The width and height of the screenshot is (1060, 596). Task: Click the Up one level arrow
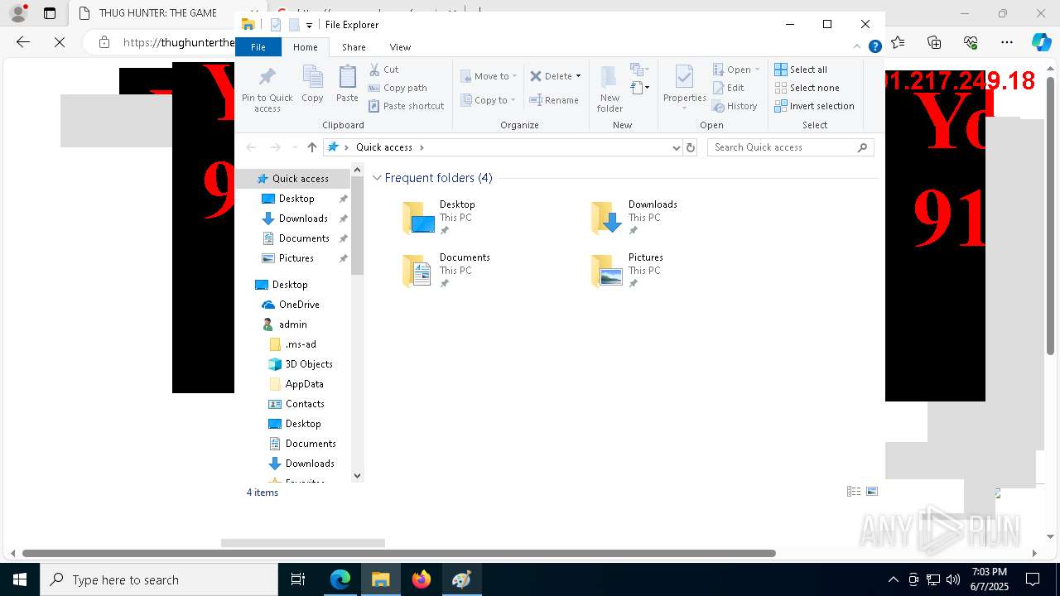(311, 147)
